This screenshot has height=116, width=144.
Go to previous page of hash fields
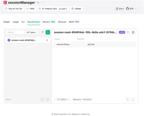[127, 99]
